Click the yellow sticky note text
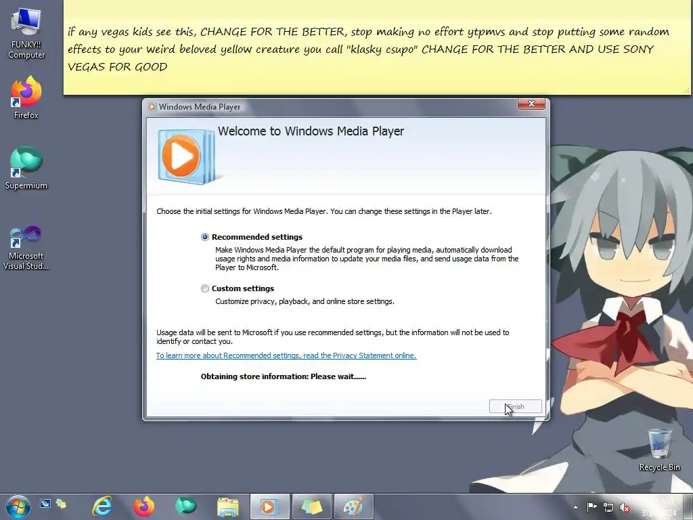Viewport: 693px width, 520px height. pos(368,49)
